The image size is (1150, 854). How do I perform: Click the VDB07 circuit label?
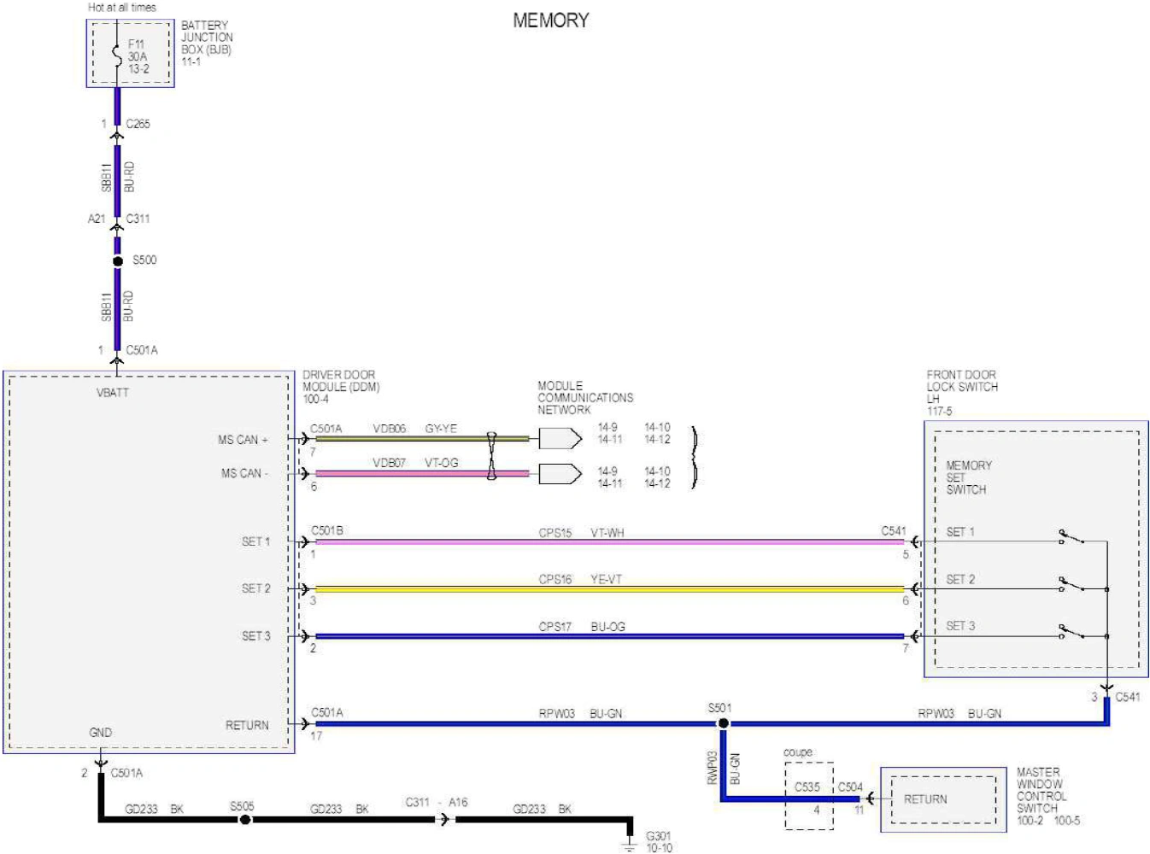[x=390, y=463]
